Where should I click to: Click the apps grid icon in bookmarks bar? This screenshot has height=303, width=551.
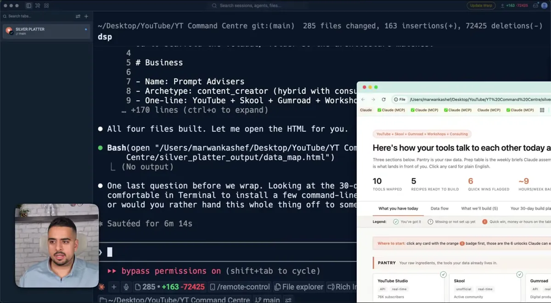pyautogui.click(x=542, y=110)
